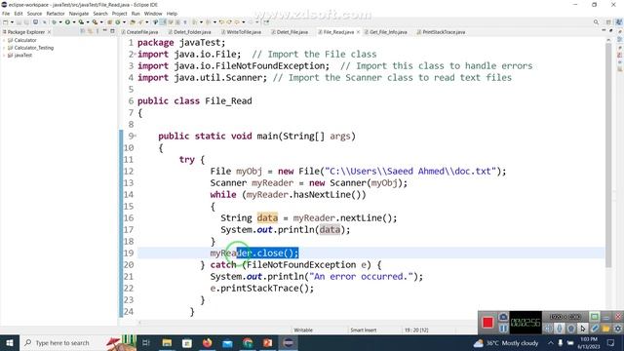This screenshot has height=351, width=624.
Task: Maximize the Package Explorer panel
Action: tap(112, 31)
